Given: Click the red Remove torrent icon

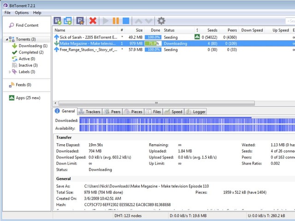Looking at the screenshot, I should [93, 21].
